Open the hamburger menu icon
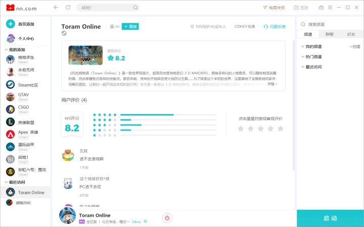 [x=330, y=8]
